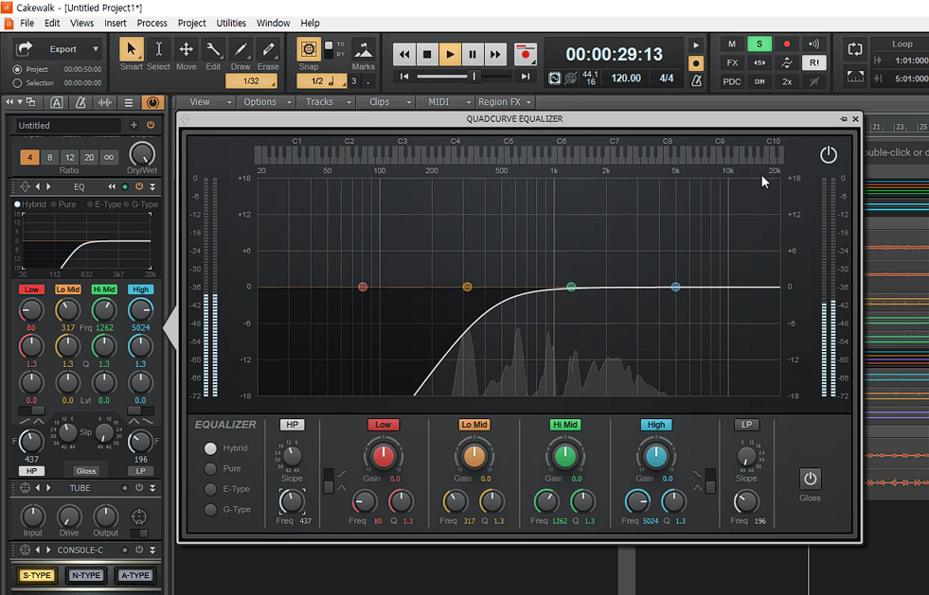
Task: Select the E-Type EQ mode radio
Action: (x=210, y=489)
